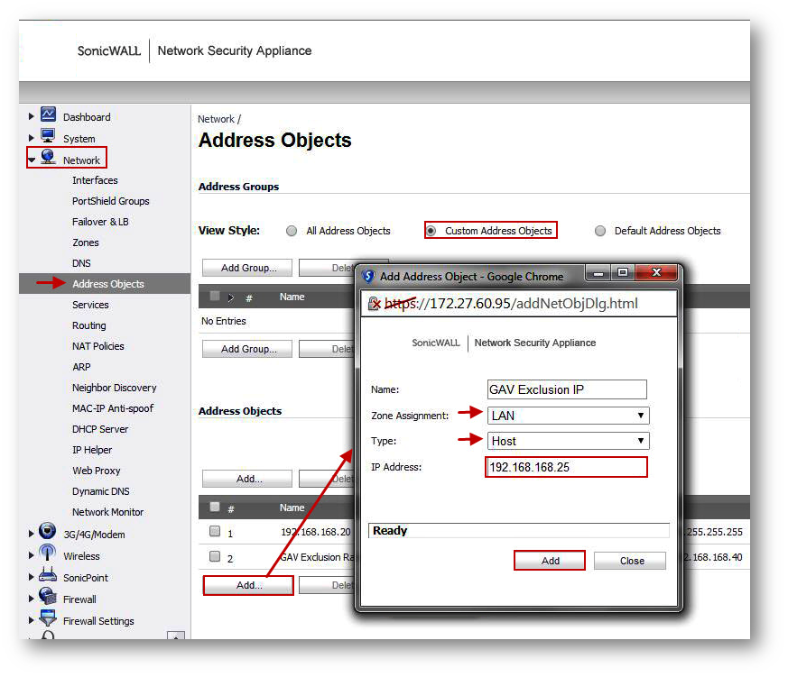Open Neighbor Discovery page
This screenshot has height=677, width=788.
pos(114,388)
